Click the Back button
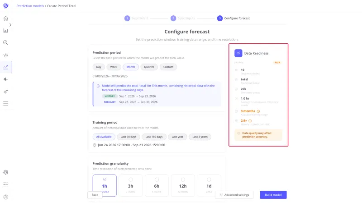The height and width of the screenshot is (203, 362). click(x=95, y=195)
